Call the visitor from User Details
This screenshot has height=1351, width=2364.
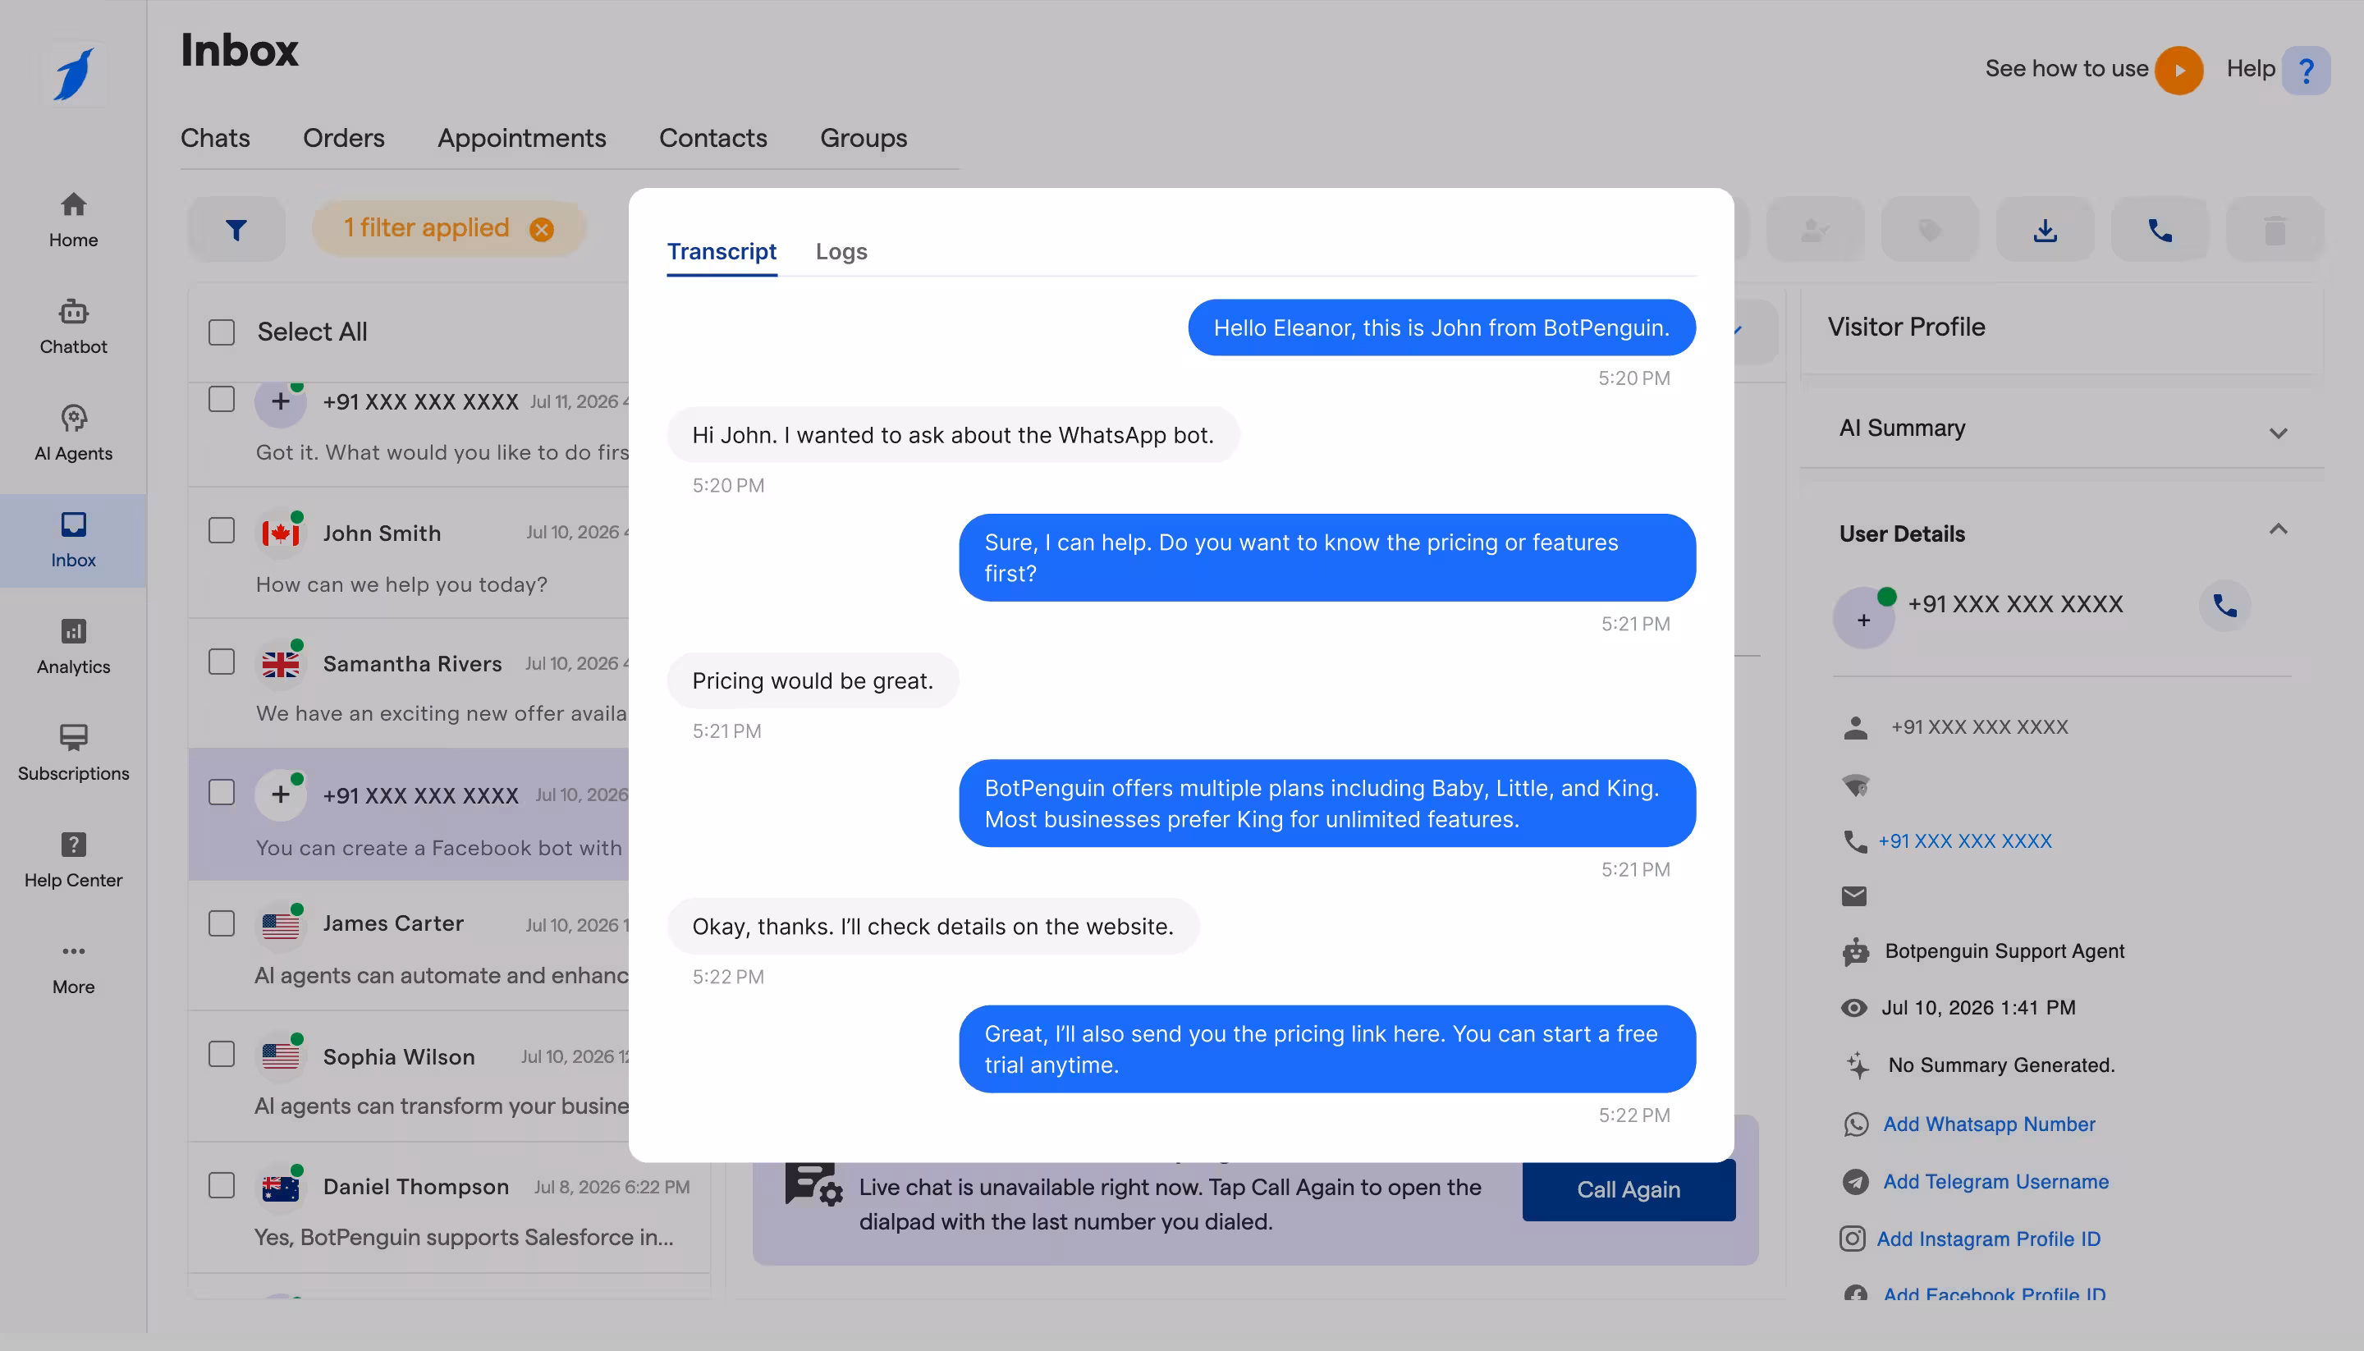coord(2224,606)
